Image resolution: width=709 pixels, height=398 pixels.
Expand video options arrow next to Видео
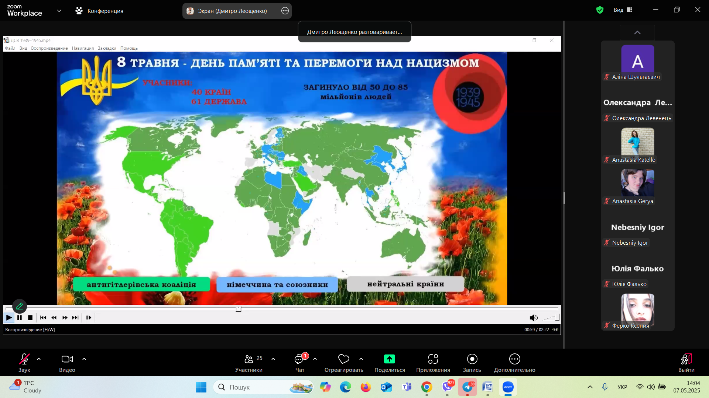point(84,359)
